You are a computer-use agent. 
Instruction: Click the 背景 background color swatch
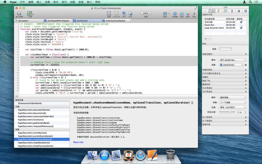tap(225, 49)
